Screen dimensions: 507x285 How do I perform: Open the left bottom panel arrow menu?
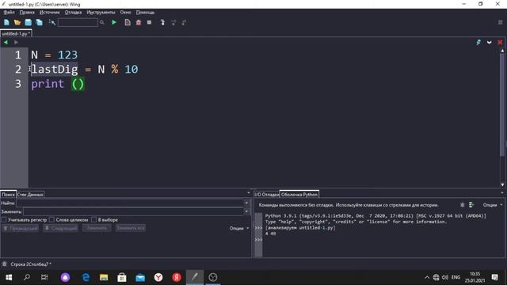249,192
